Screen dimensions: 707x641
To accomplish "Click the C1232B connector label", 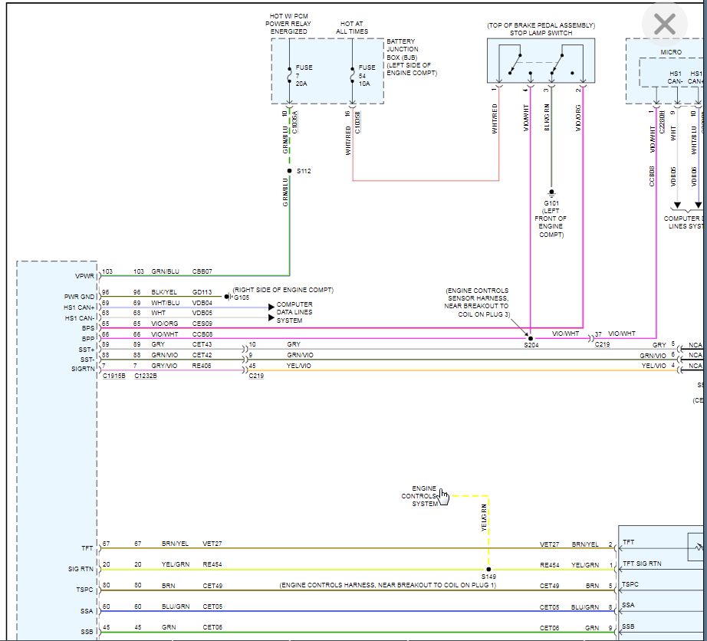I will click(x=146, y=376).
